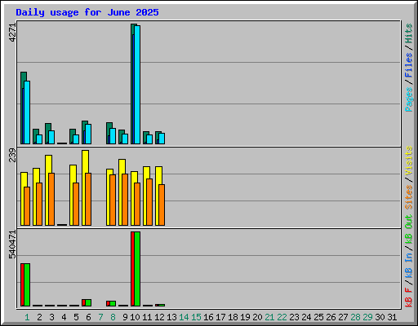Click the cyan pages bar for day 1
Image resolution: width=418 pixels, height=326 pixels.
tap(27, 112)
